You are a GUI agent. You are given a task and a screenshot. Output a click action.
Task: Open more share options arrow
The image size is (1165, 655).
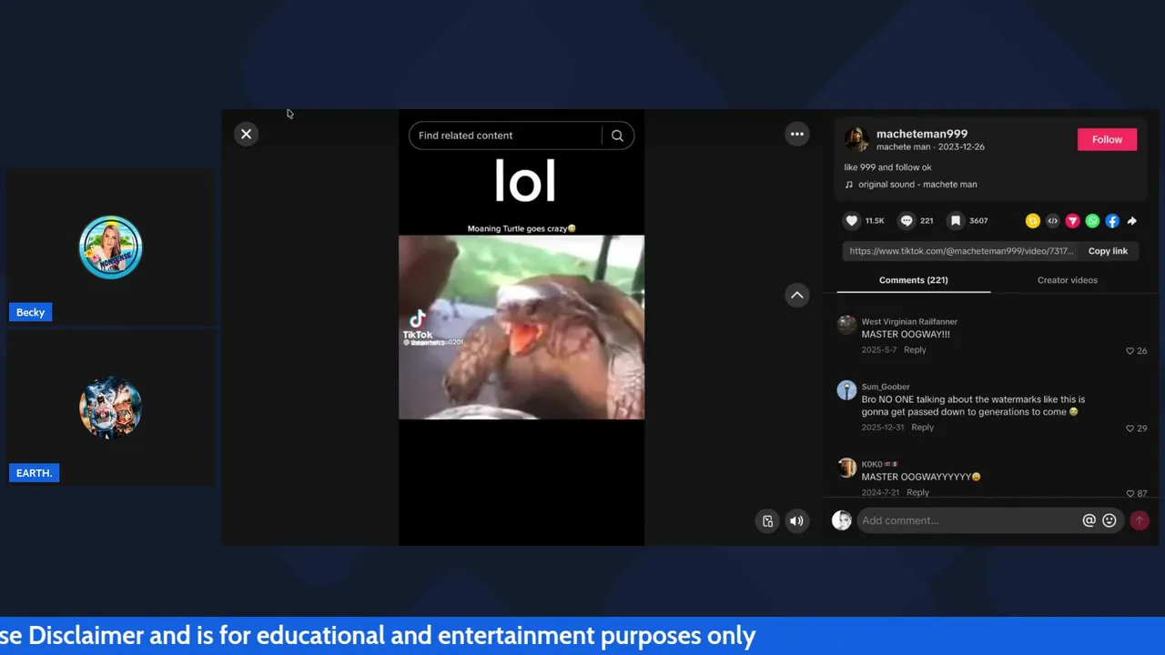pos(1132,220)
